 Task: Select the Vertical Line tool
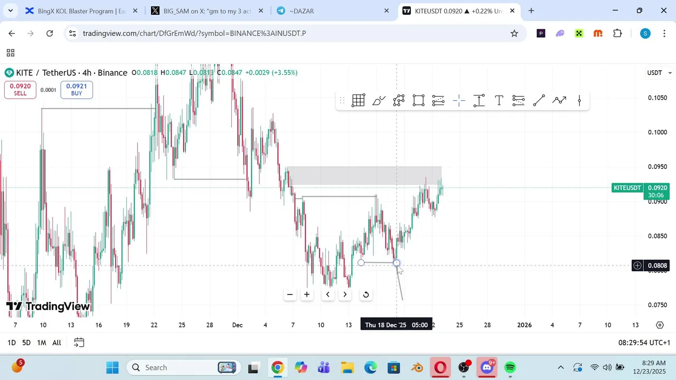coord(579,100)
